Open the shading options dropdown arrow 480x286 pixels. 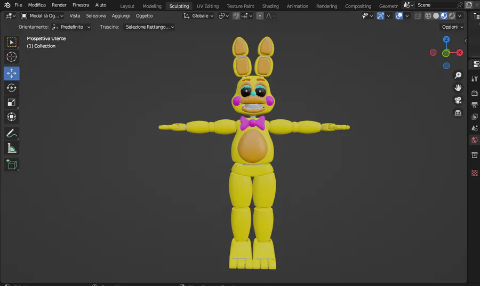pos(460,16)
